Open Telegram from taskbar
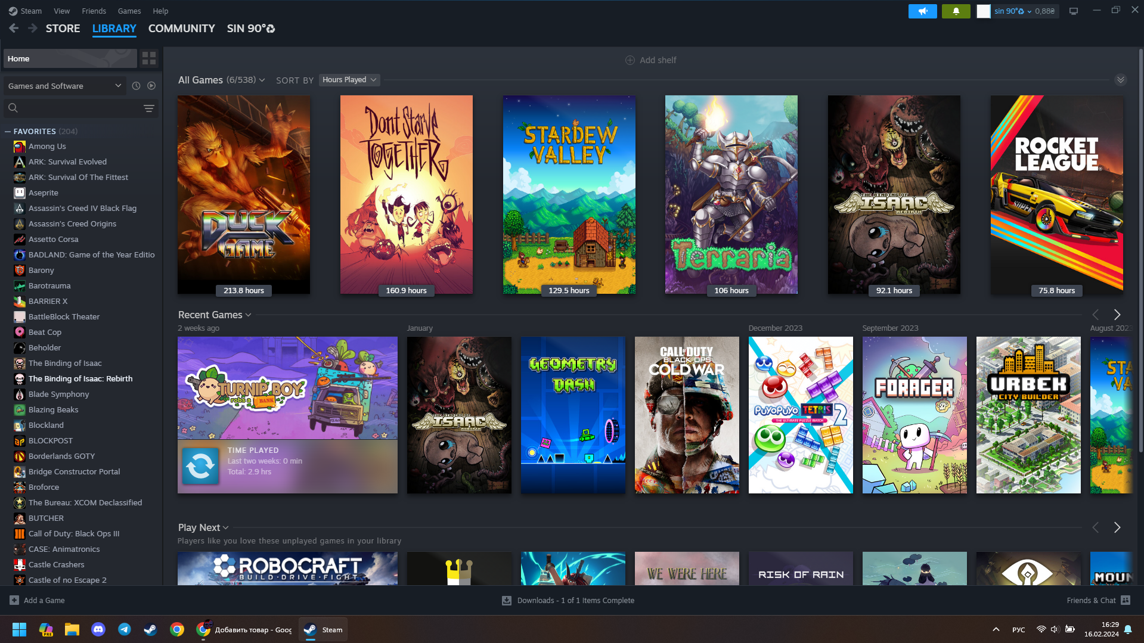1144x643 pixels. 125,629
